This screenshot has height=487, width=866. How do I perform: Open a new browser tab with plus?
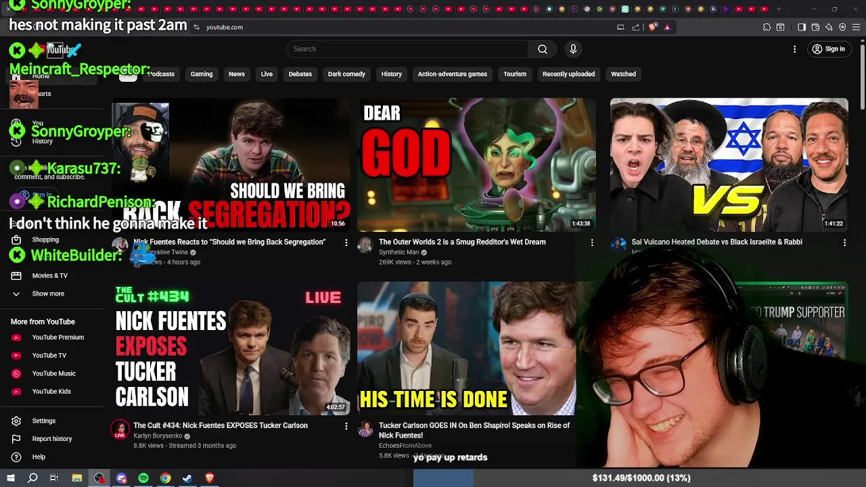point(779,9)
